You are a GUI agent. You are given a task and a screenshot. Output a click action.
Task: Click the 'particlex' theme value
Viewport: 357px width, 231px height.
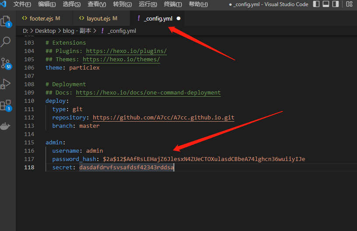tap(84, 68)
